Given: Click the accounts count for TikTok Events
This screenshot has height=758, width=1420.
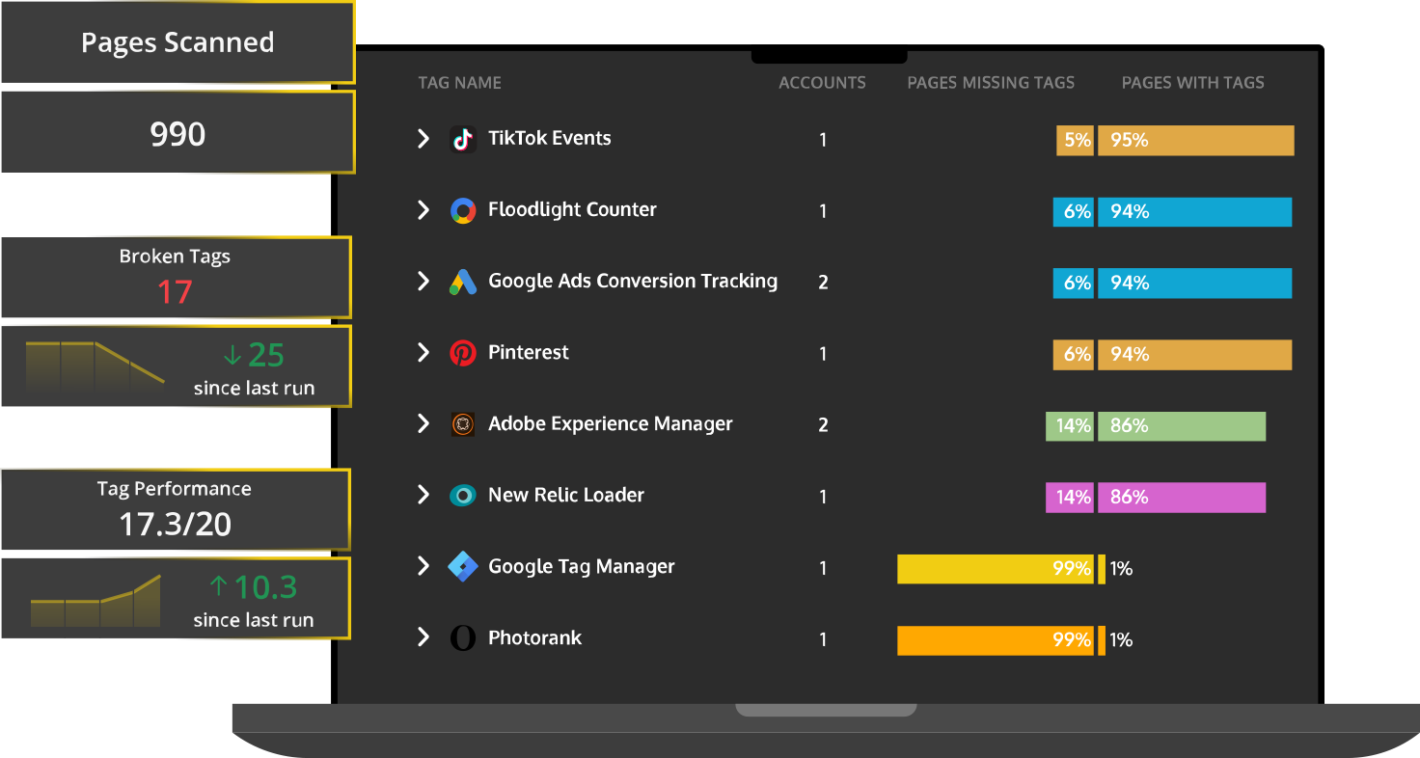Looking at the screenshot, I should coord(823,140).
